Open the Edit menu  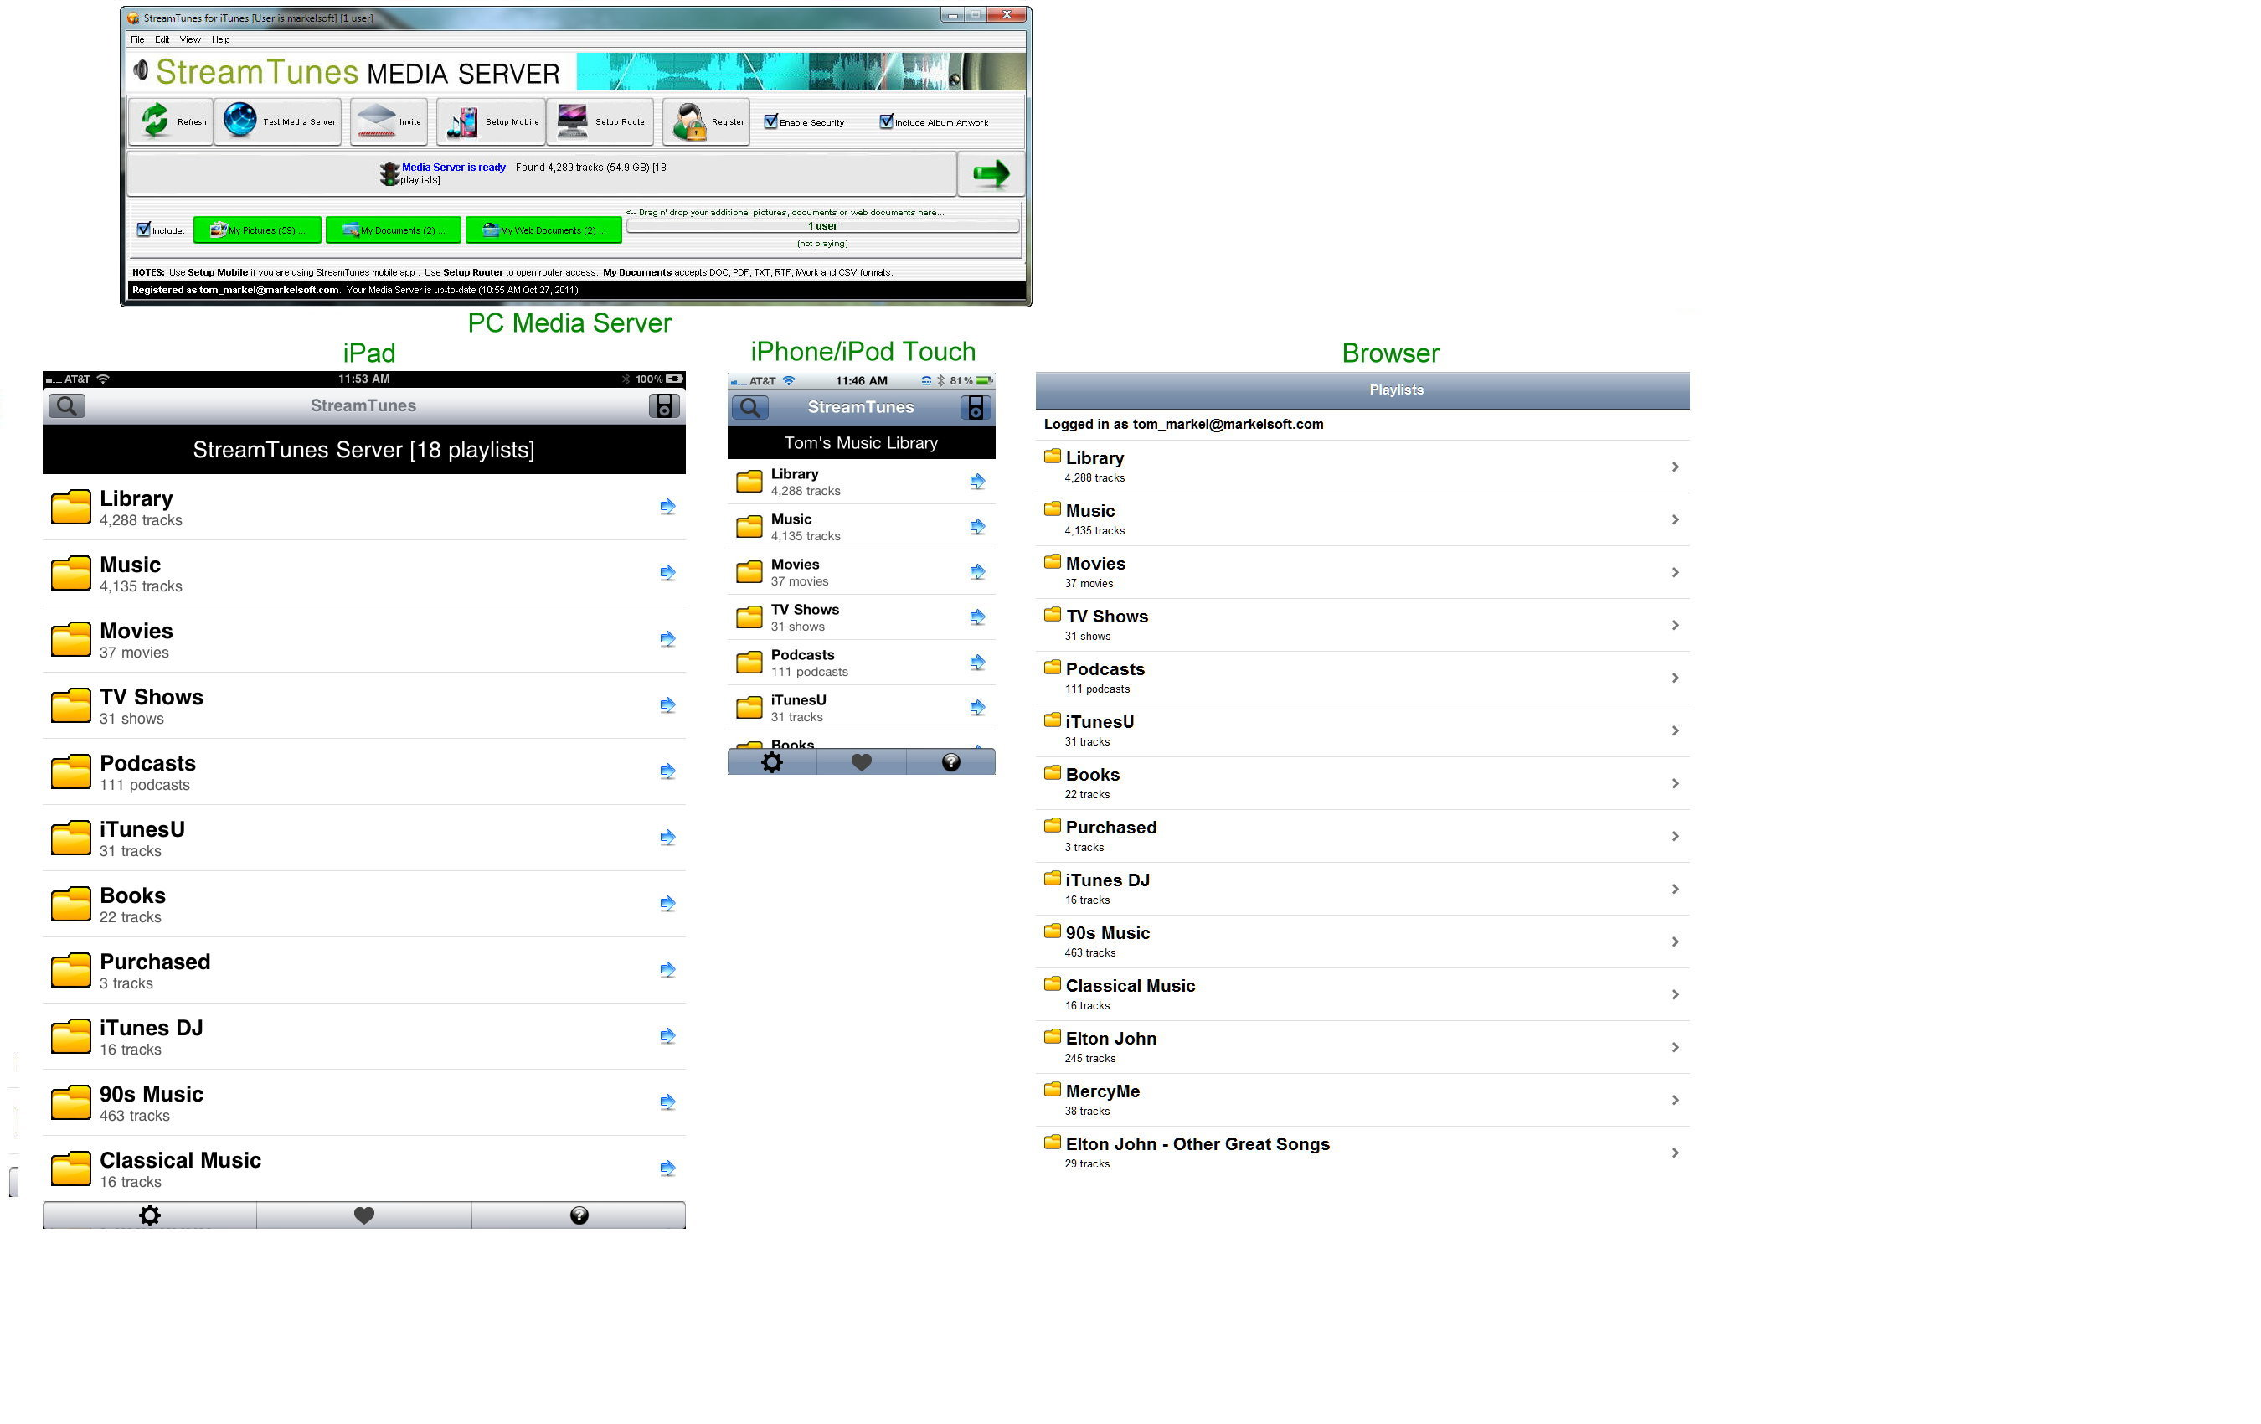tap(162, 39)
